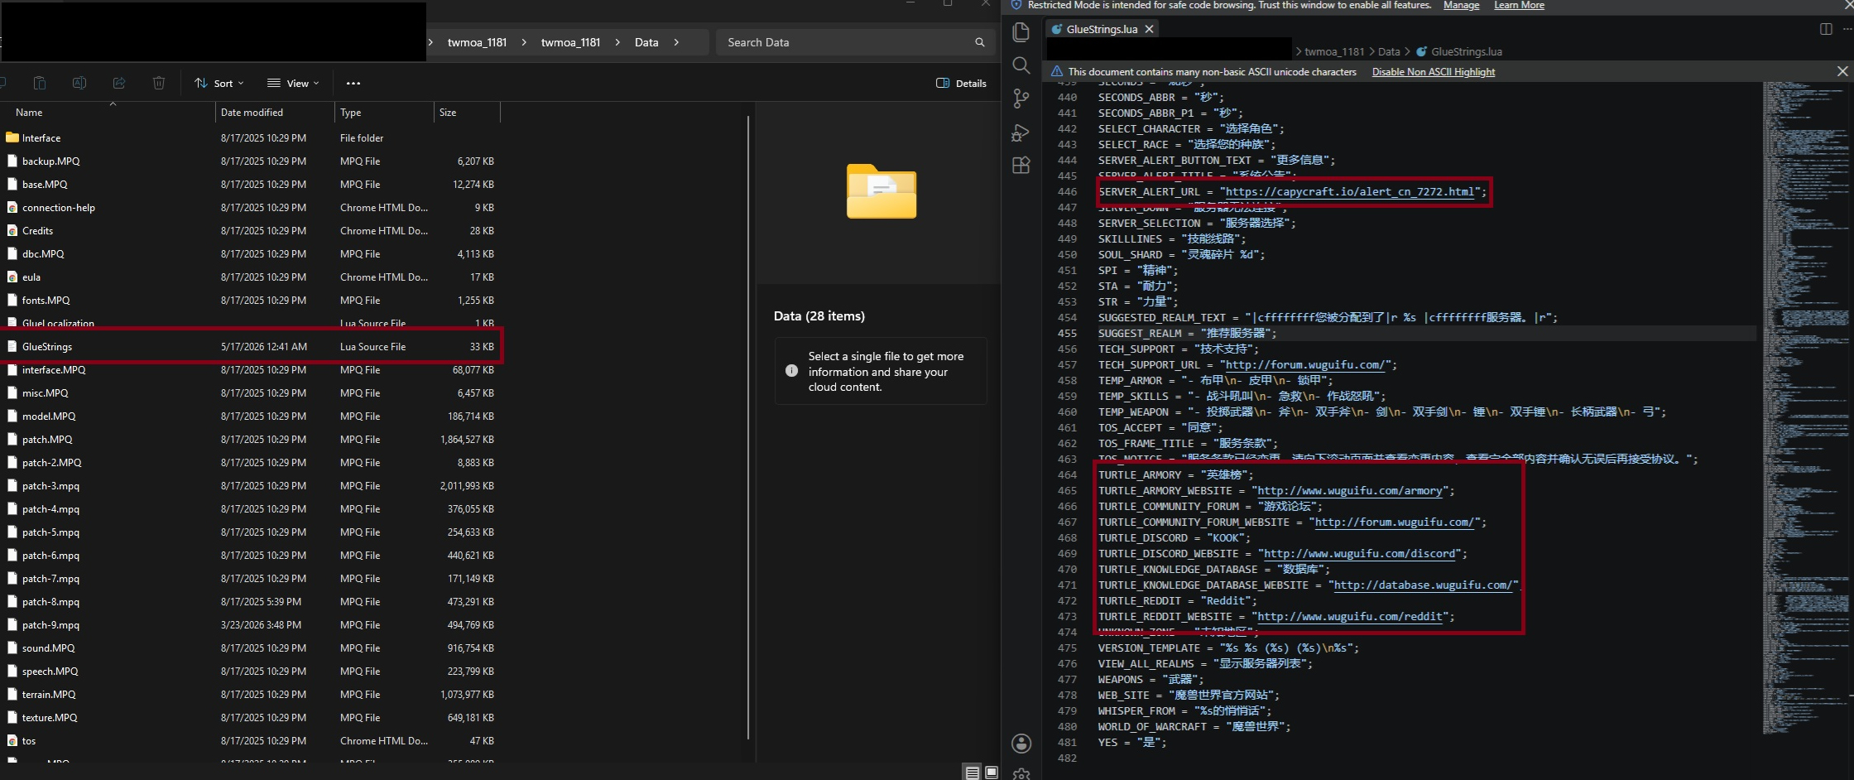This screenshot has width=1854, height=780.
Task: Select the backup.MPQ file
Action: pyautogui.click(x=250, y=161)
